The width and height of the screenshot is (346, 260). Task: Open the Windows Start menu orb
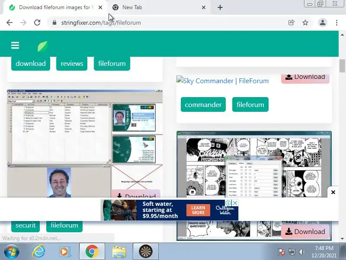pos(11,252)
